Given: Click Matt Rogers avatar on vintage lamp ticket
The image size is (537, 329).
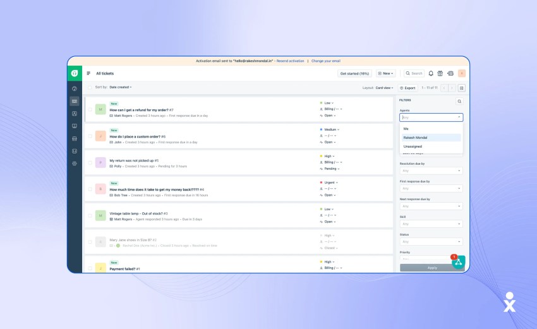Looking at the screenshot, I should pyautogui.click(x=100, y=216).
